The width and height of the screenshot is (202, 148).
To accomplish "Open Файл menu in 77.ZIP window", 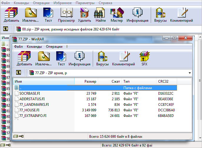I will coord(18,46).
